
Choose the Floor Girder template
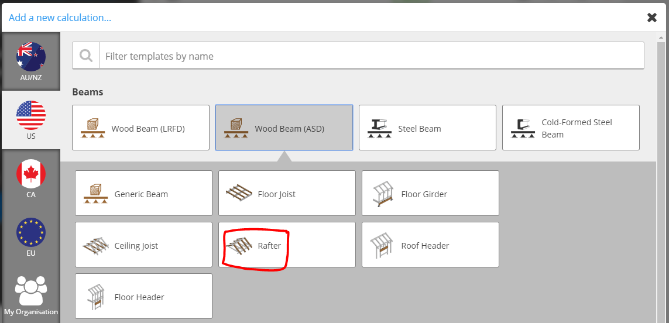coord(431,193)
